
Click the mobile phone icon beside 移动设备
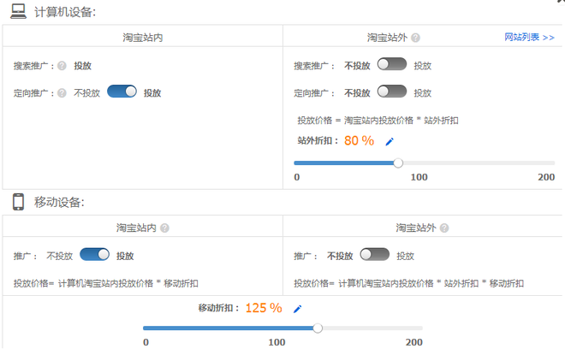[18, 202]
